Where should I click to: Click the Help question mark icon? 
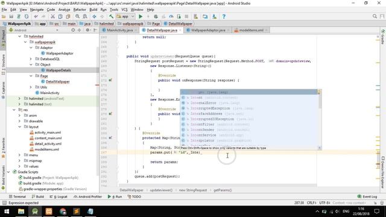224,16
